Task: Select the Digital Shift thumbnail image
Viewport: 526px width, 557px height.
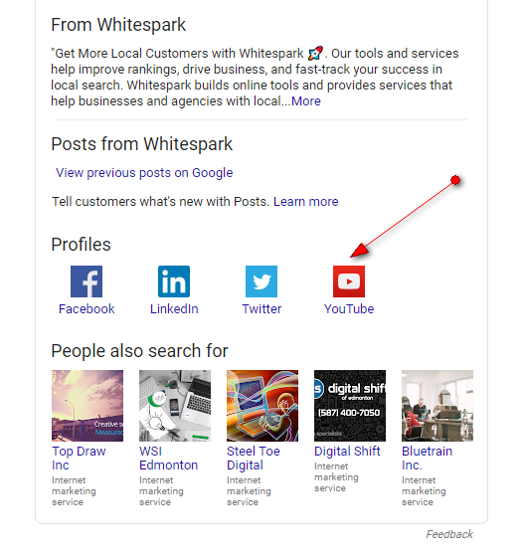Action: pos(350,406)
